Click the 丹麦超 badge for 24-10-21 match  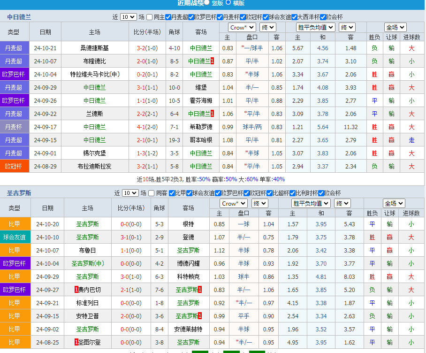click(x=14, y=48)
